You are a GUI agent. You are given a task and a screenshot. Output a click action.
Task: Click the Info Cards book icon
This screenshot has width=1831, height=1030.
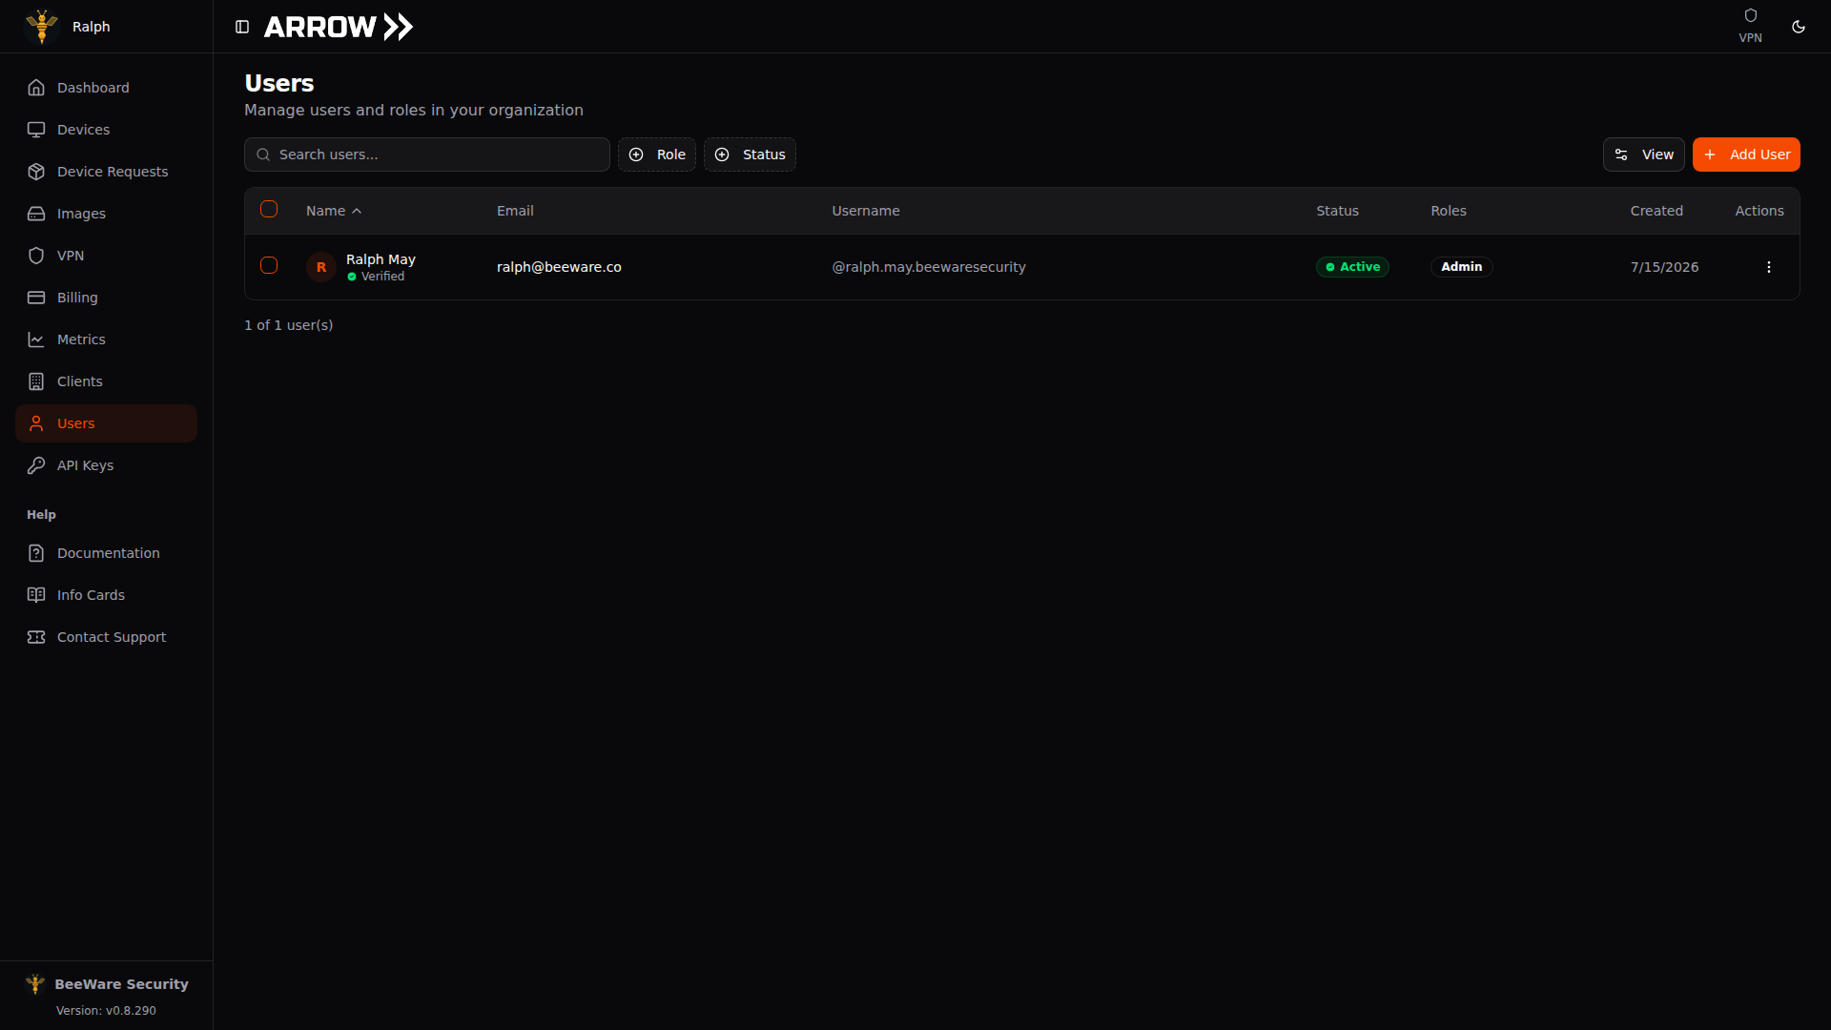(36, 595)
